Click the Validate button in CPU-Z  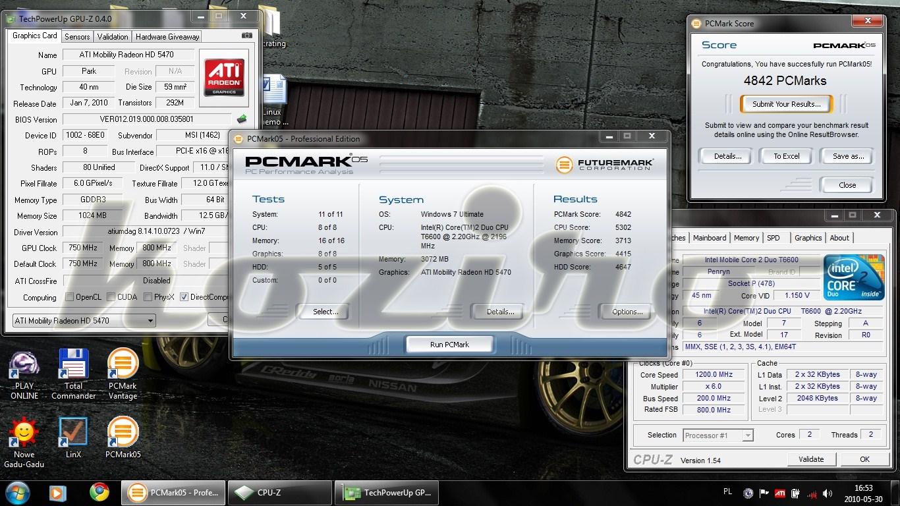click(x=811, y=459)
